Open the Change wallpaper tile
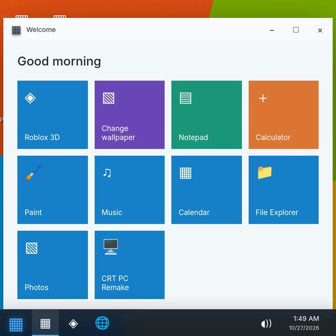This screenshot has height=336, width=336. (x=130, y=115)
